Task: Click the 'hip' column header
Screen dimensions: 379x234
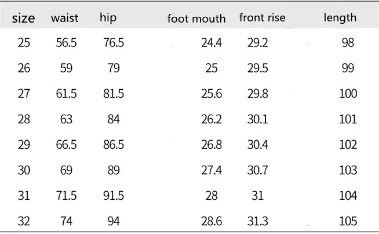Action: 108,18
